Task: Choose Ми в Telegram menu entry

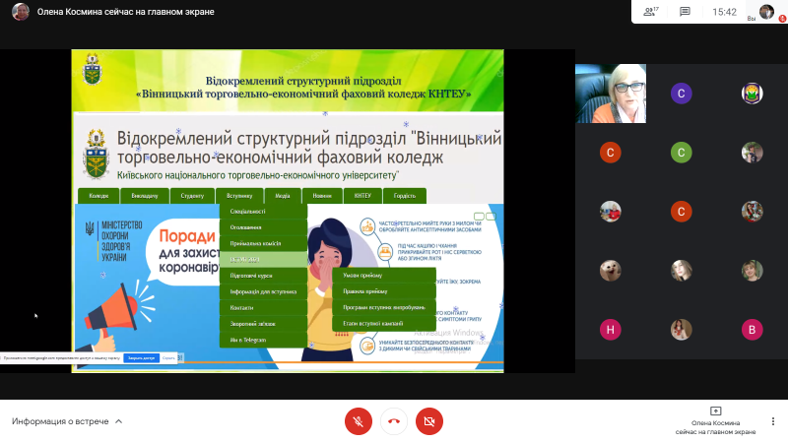Action: click(x=263, y=340)
